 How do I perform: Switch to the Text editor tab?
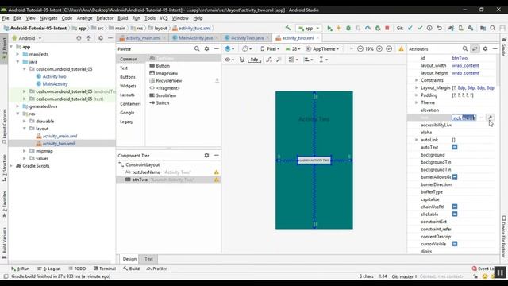148,259
